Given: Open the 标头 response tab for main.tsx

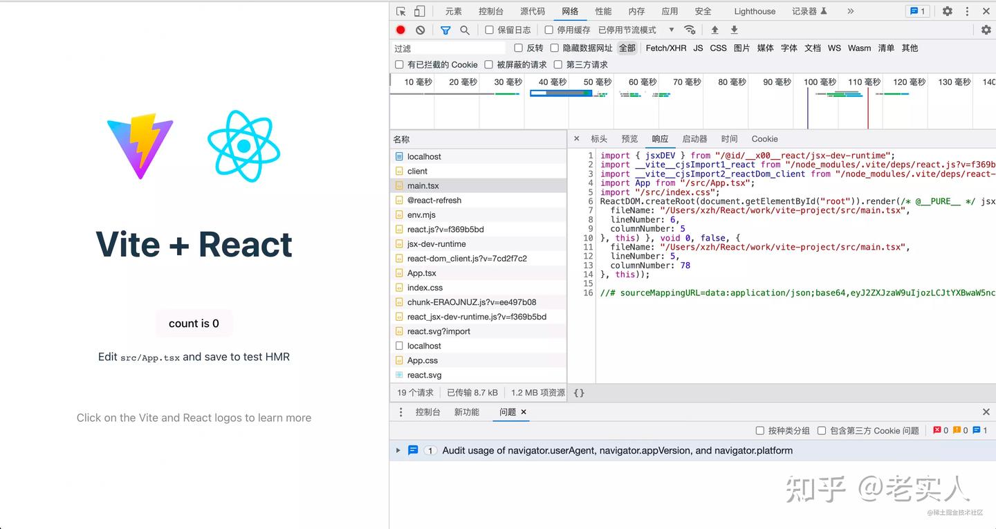Looking at the screenshot, I should [x=599, y=138].
